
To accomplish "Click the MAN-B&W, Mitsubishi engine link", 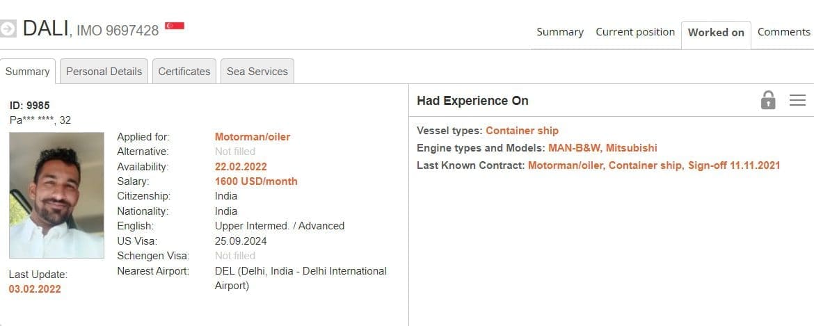I will (x=602, y=148).
